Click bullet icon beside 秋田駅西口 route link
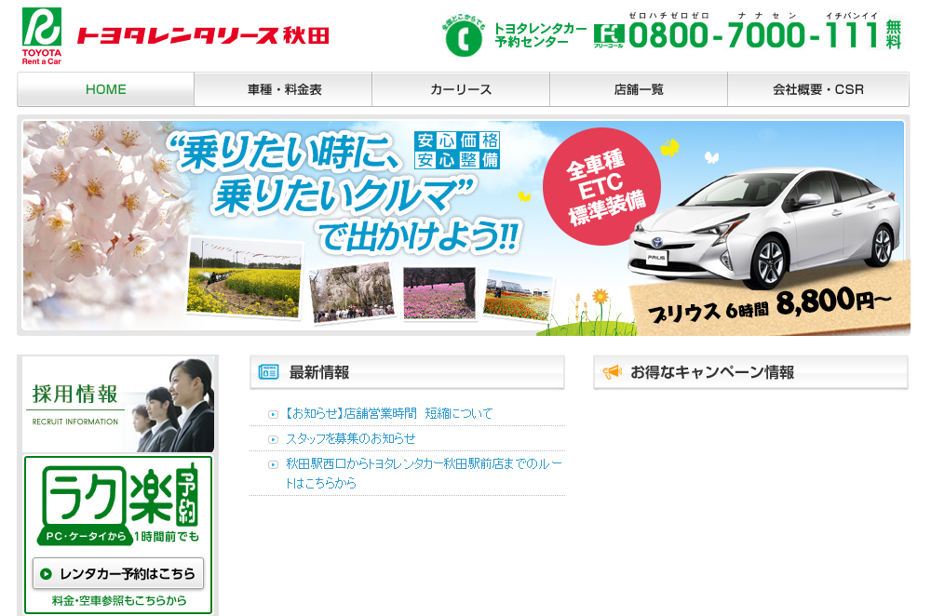The height and width of the screenshot is (616, 931). (x=273, y=464)
